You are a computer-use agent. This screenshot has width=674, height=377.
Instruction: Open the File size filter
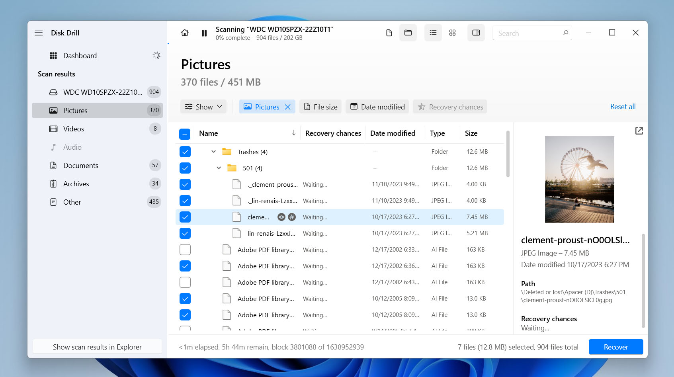(320, 107)
